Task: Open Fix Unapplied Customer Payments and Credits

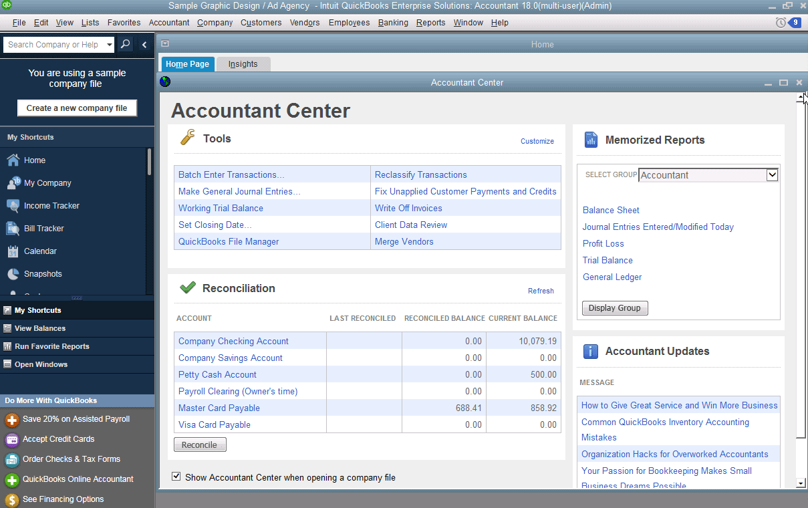Action: click(466, 192)
